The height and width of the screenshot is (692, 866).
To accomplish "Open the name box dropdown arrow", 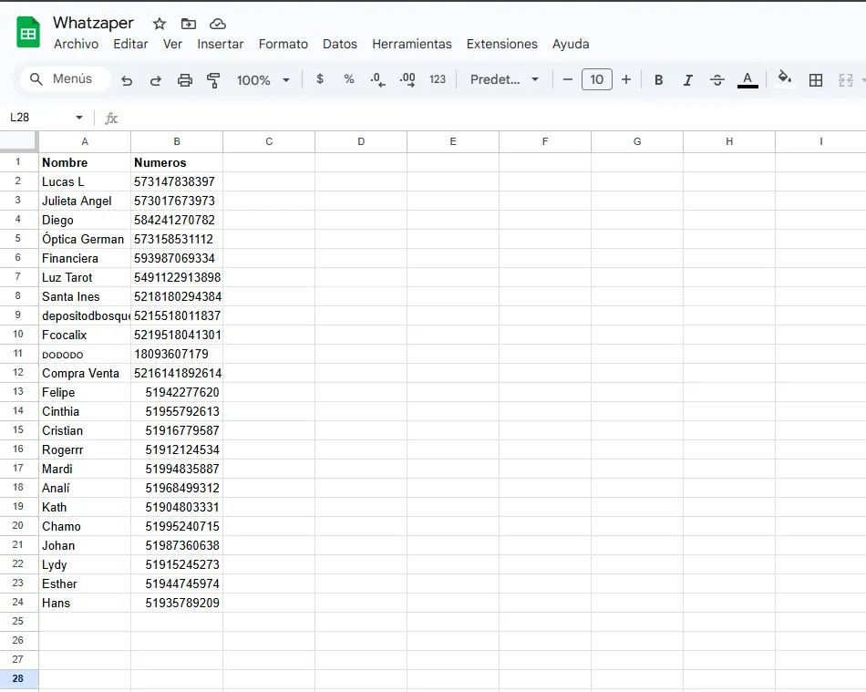I will pos(79,118).
